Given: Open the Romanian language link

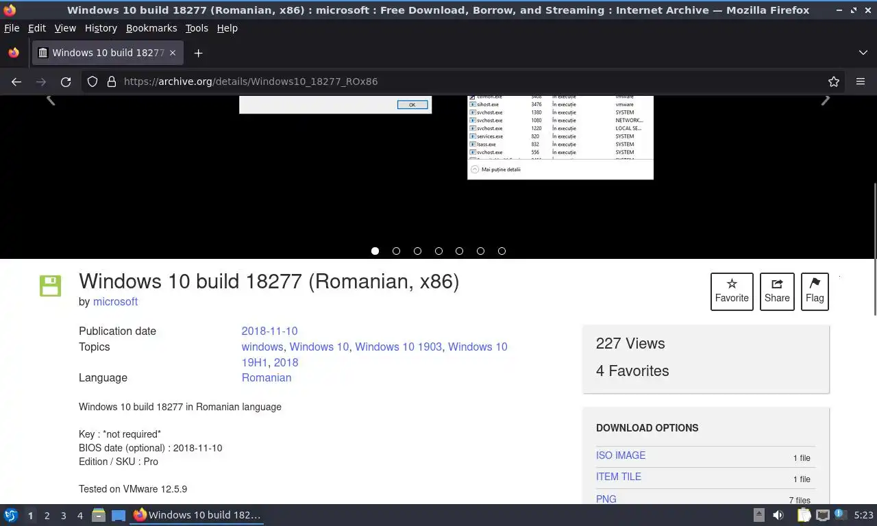Looking at the screenshot, I should [x=267, y=377].
